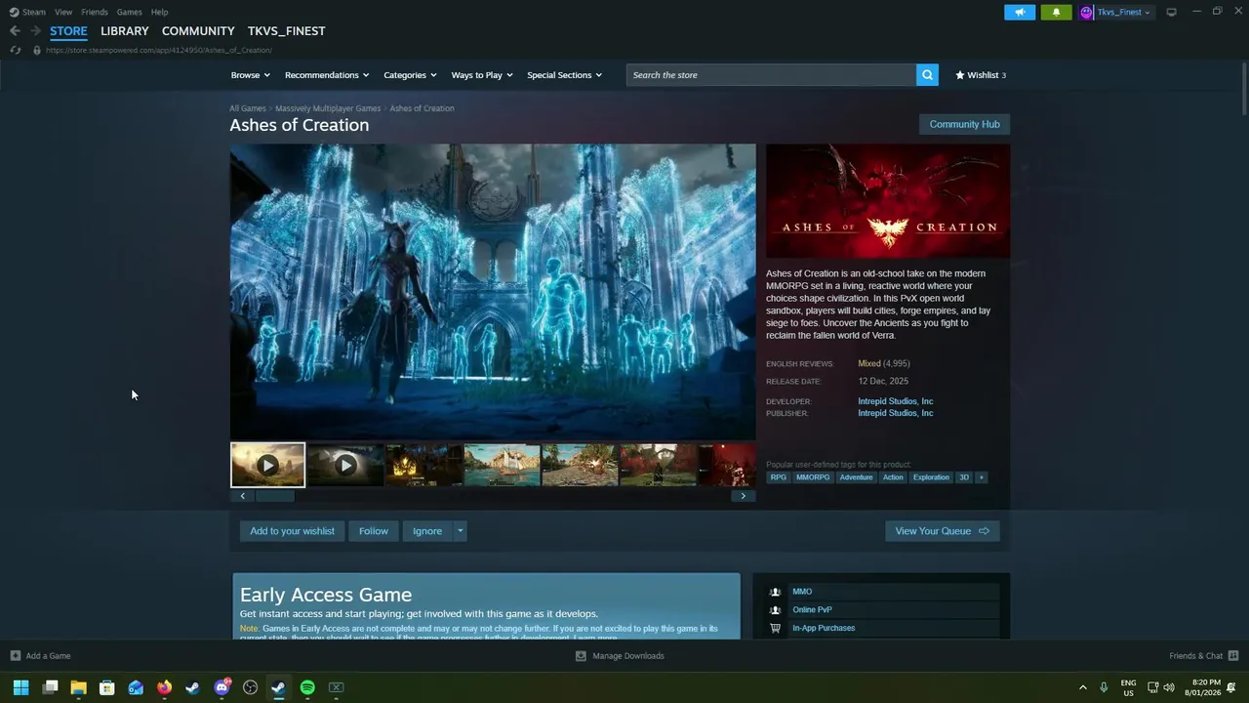Open Spotify from the taskbar
Screen dimensions: 1249x703
307,687
